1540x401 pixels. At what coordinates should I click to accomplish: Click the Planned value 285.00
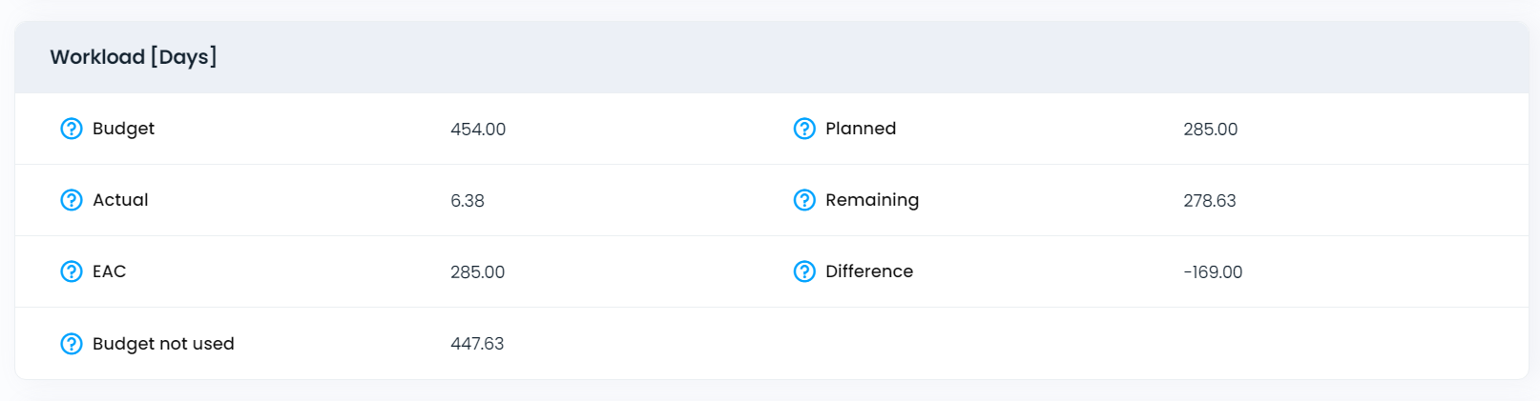click(1211, 130)
